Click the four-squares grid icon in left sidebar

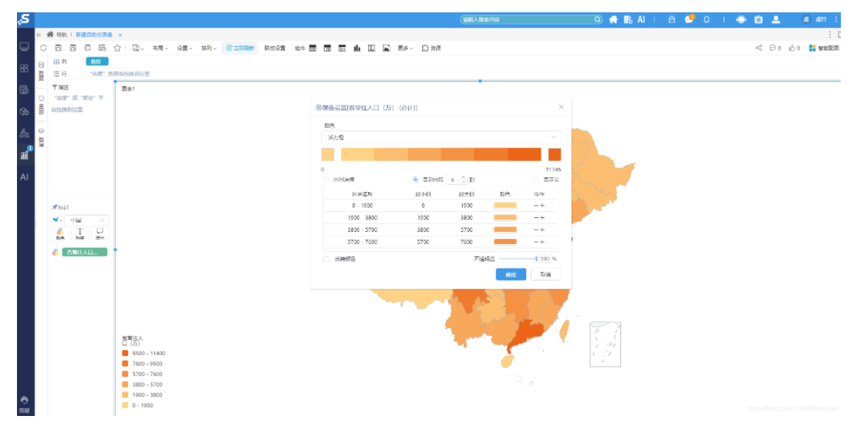tap(24, 69)
